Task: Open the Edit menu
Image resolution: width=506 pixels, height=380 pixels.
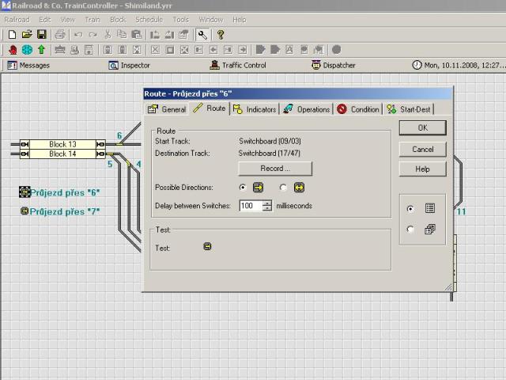Action: coord(45,20)
